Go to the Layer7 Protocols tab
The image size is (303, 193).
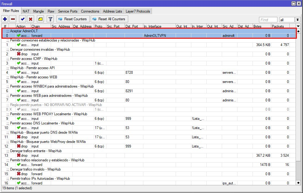point(138,11)
